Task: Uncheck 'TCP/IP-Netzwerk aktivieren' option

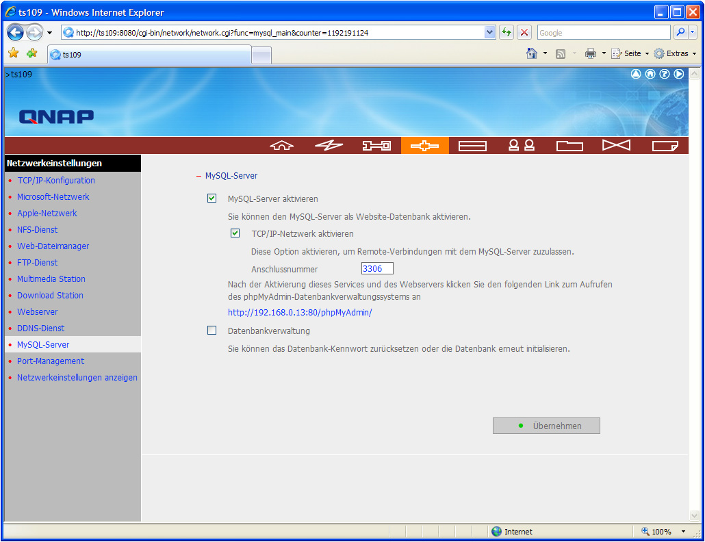Action: [x=235, y=233]
